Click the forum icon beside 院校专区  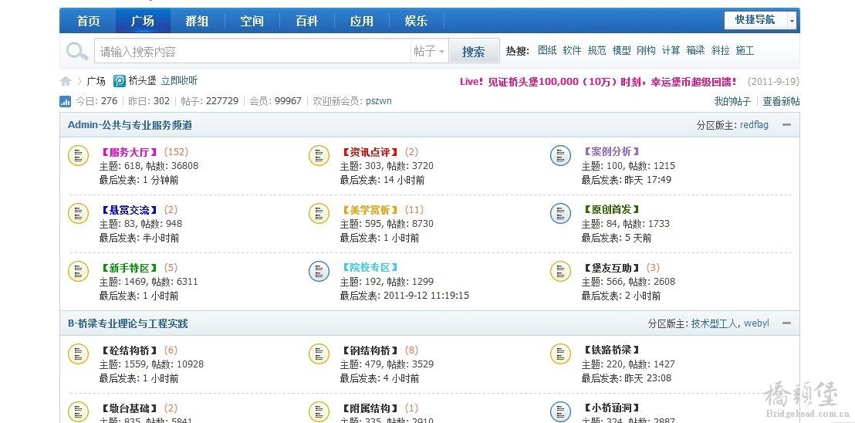(319, 272)
